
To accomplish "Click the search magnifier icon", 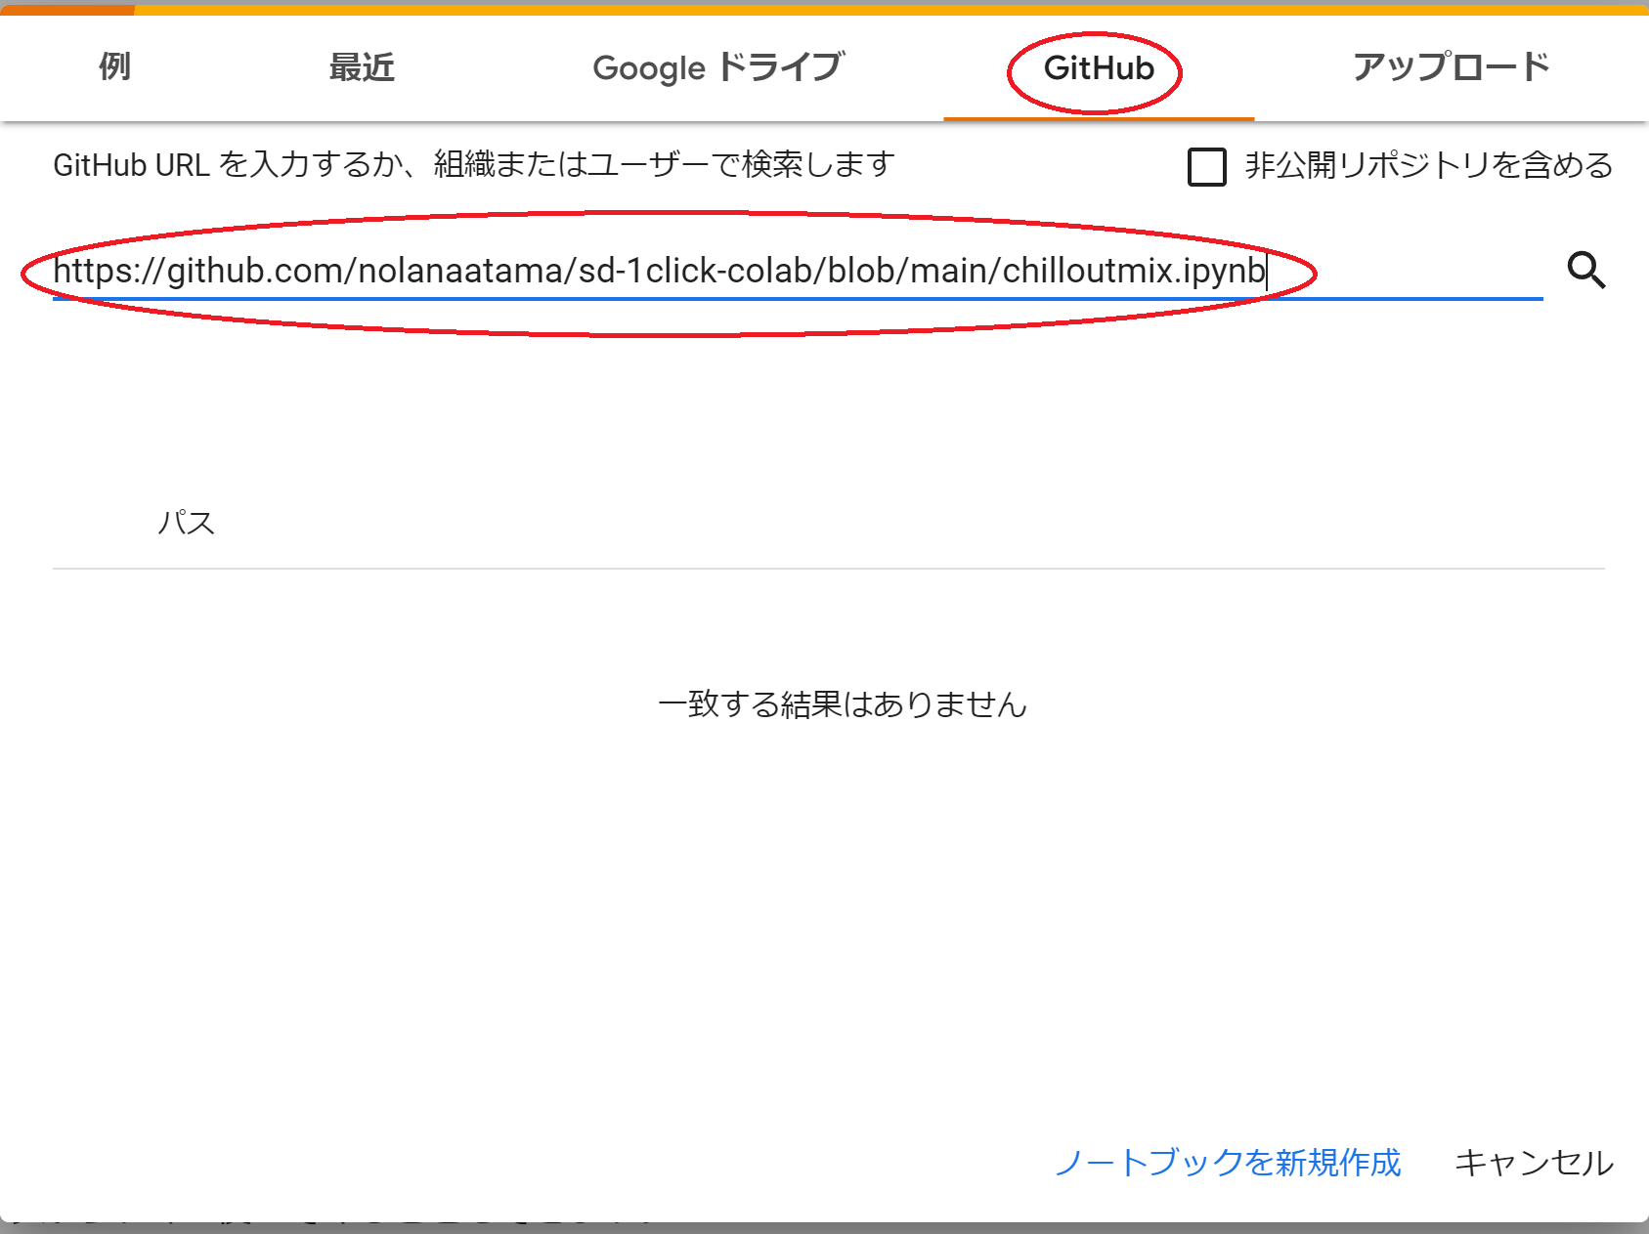I will [1586, 270].
